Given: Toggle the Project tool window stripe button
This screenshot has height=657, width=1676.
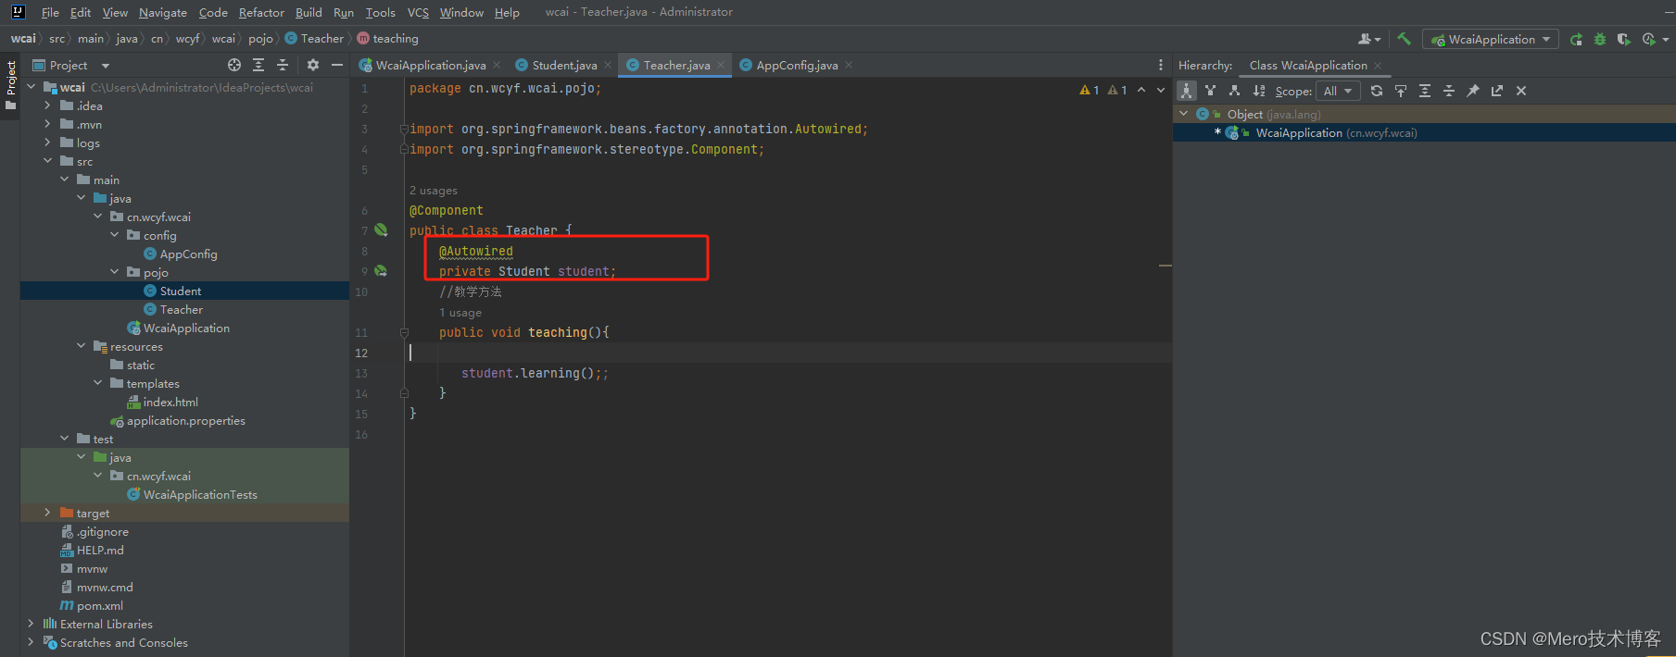Looking at the screenshot, I should 11,85.
